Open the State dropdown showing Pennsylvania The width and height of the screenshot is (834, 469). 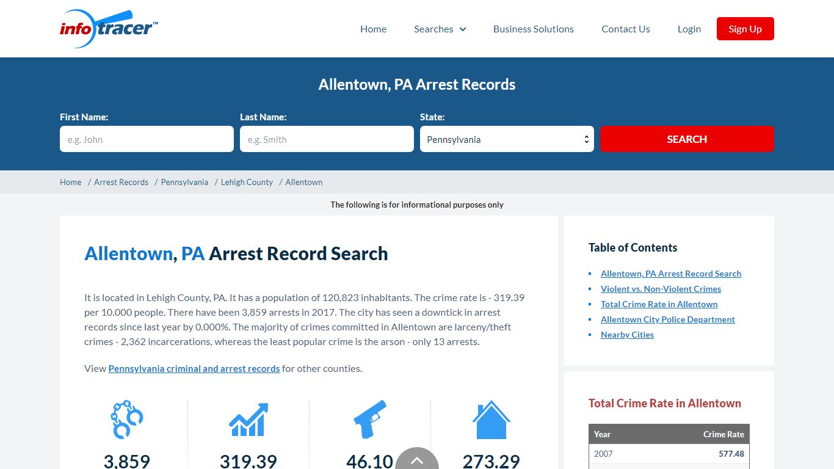(x=507, y=139)
